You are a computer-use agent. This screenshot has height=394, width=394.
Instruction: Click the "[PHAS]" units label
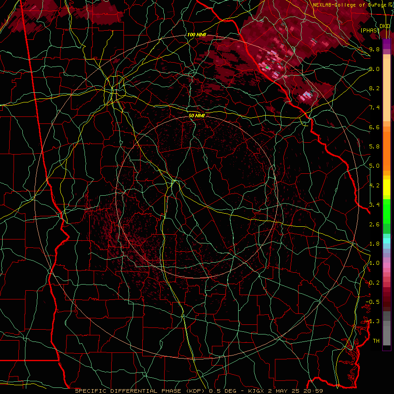coord(370,30)
